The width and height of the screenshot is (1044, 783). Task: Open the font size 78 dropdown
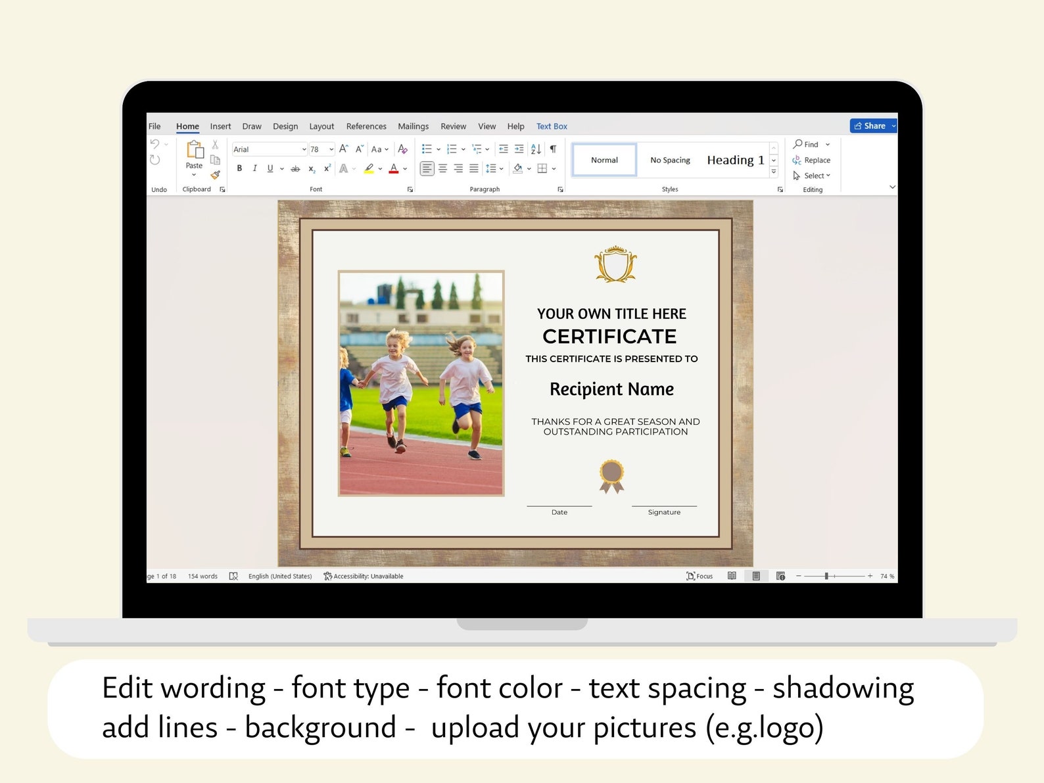(x=331, y=149)
